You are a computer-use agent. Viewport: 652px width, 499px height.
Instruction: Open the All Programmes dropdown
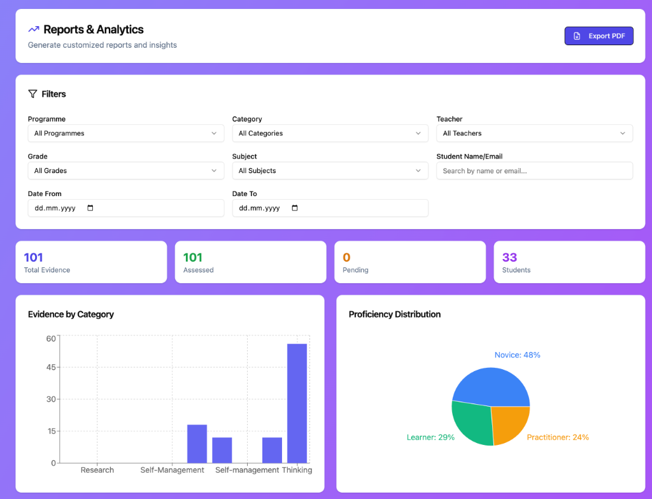[x=126, y=133]
